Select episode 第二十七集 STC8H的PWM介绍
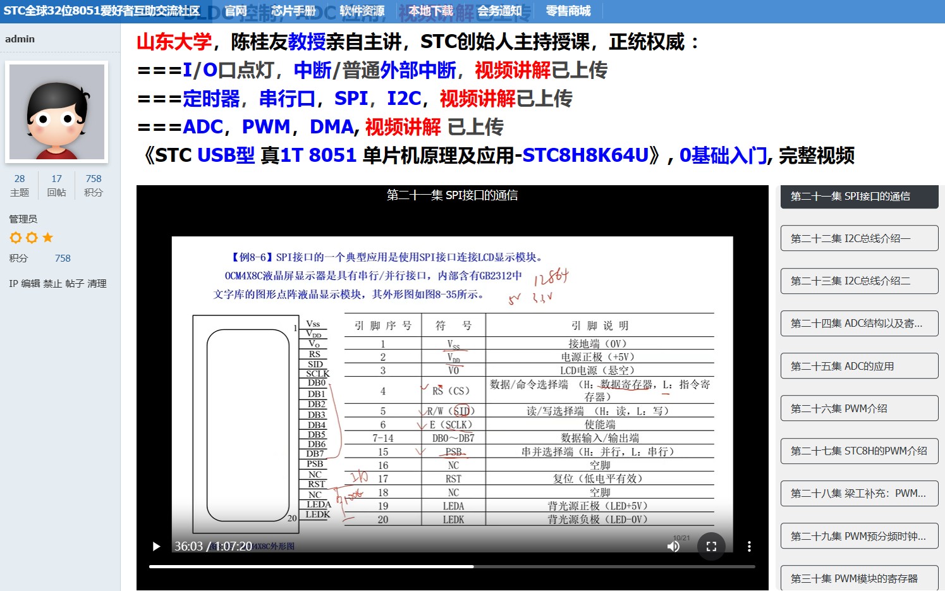 pyautogui.click(x=859, y=451)
